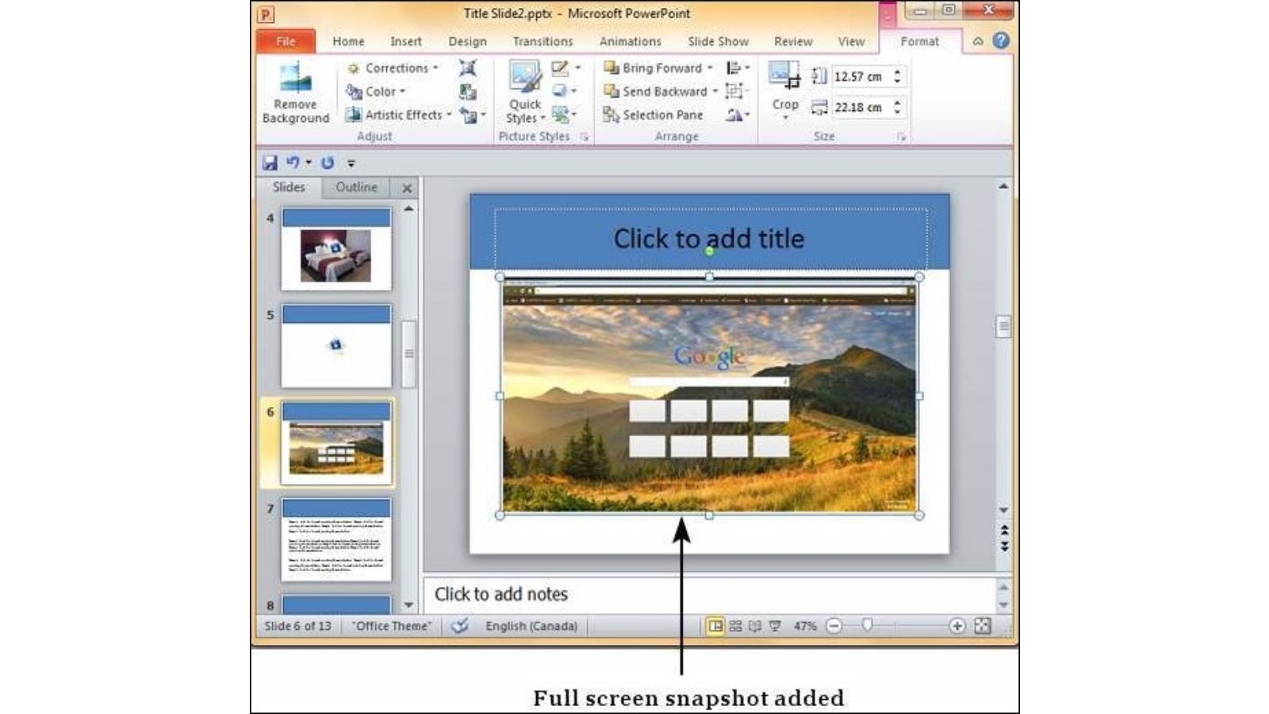Click the English (Canada) language indicator
1269x714 pixels.
click(531, 626)
